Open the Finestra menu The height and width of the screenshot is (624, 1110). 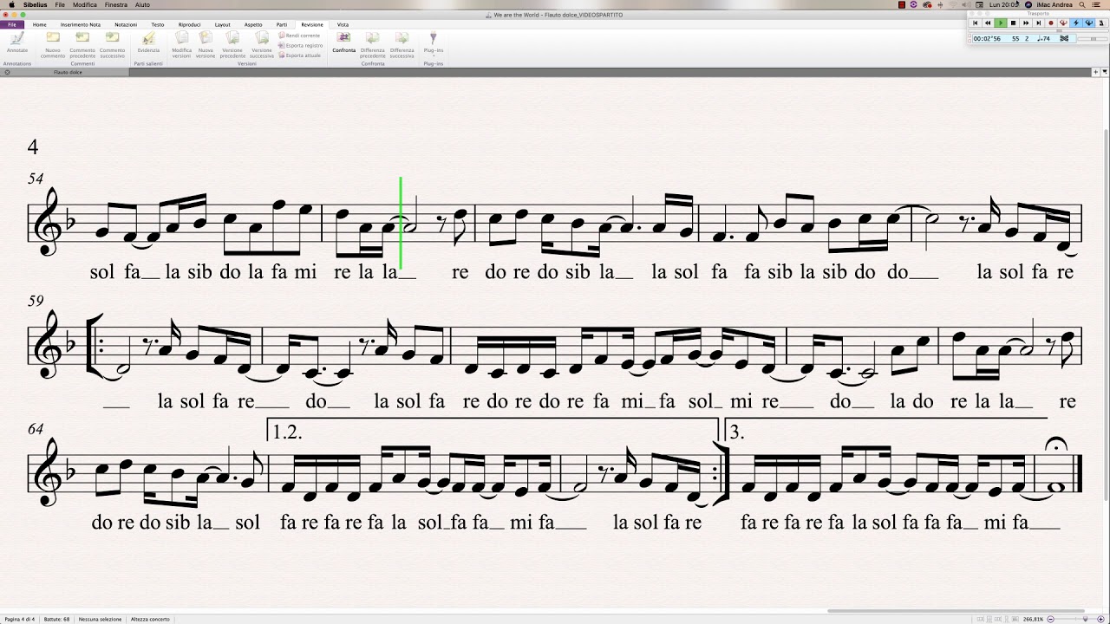pos(116,4)
